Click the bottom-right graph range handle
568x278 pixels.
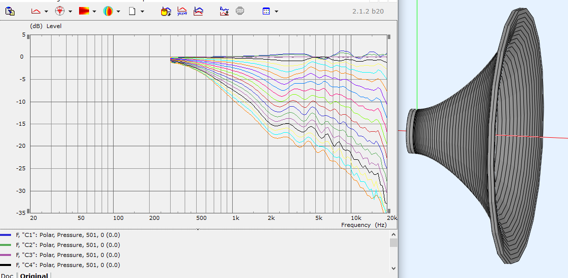point(389,211)
